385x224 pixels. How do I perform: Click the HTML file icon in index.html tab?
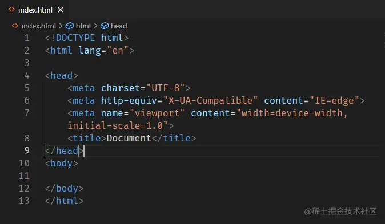11,9
